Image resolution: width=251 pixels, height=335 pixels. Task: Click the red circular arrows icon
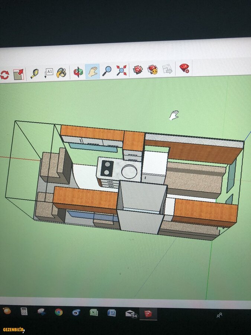tap(4, 75)
